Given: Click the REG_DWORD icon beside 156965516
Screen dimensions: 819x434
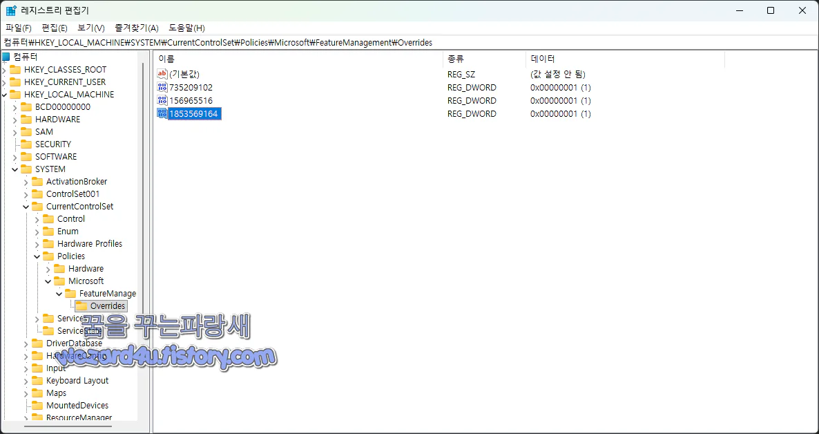Looking at the screenshot, I should 161,100.
